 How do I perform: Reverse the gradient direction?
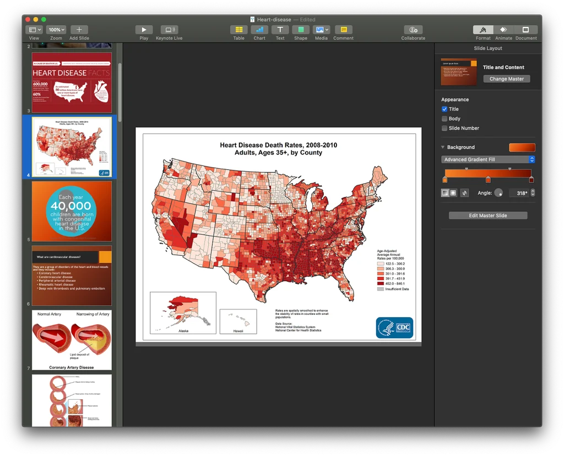(x=465, y=192)
